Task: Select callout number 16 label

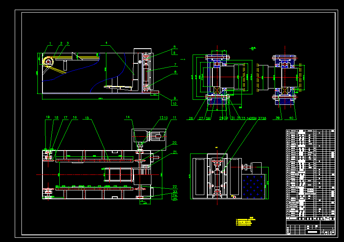Action: tap(74, 117)
